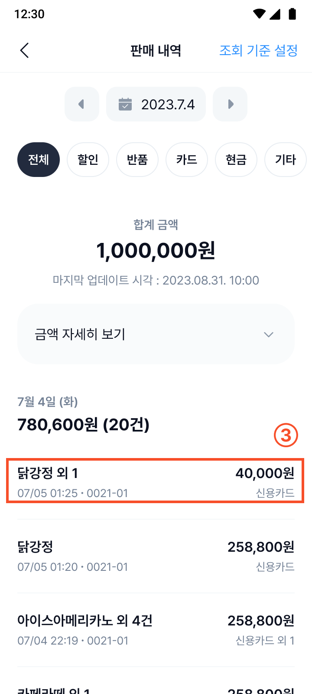
Task: Select the 할인 filter chip
Action: click(x=88, y=160)
